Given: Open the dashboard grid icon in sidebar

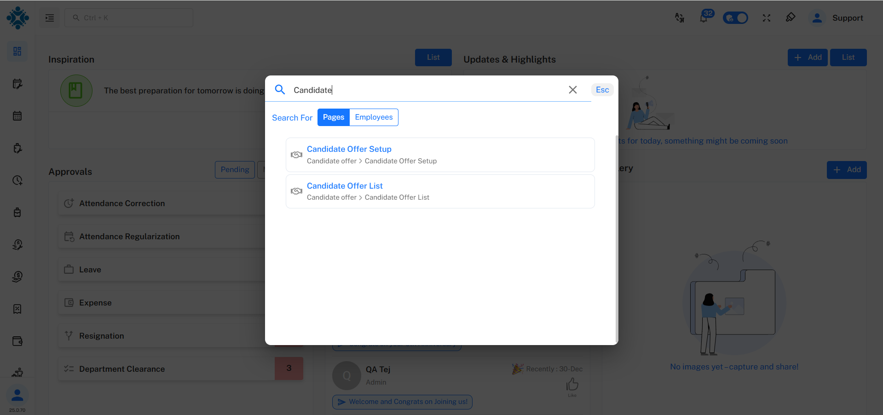Looking at the screenshot, I should click(x=17, y=52).
